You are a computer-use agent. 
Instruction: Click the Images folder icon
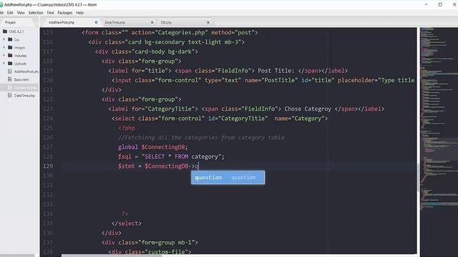(x=10, y=47)
